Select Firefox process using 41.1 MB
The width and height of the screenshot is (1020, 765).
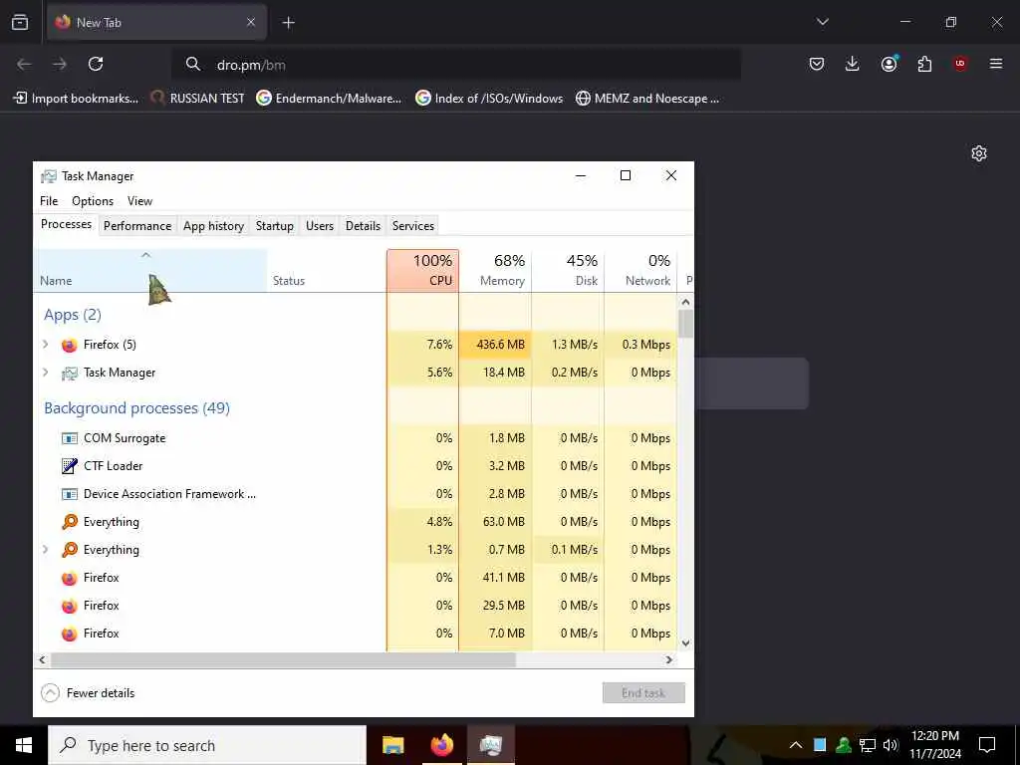[355, 578]
